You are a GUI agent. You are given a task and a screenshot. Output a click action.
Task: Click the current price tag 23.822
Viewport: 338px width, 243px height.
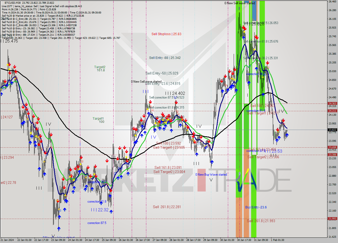tap(332, 130)
